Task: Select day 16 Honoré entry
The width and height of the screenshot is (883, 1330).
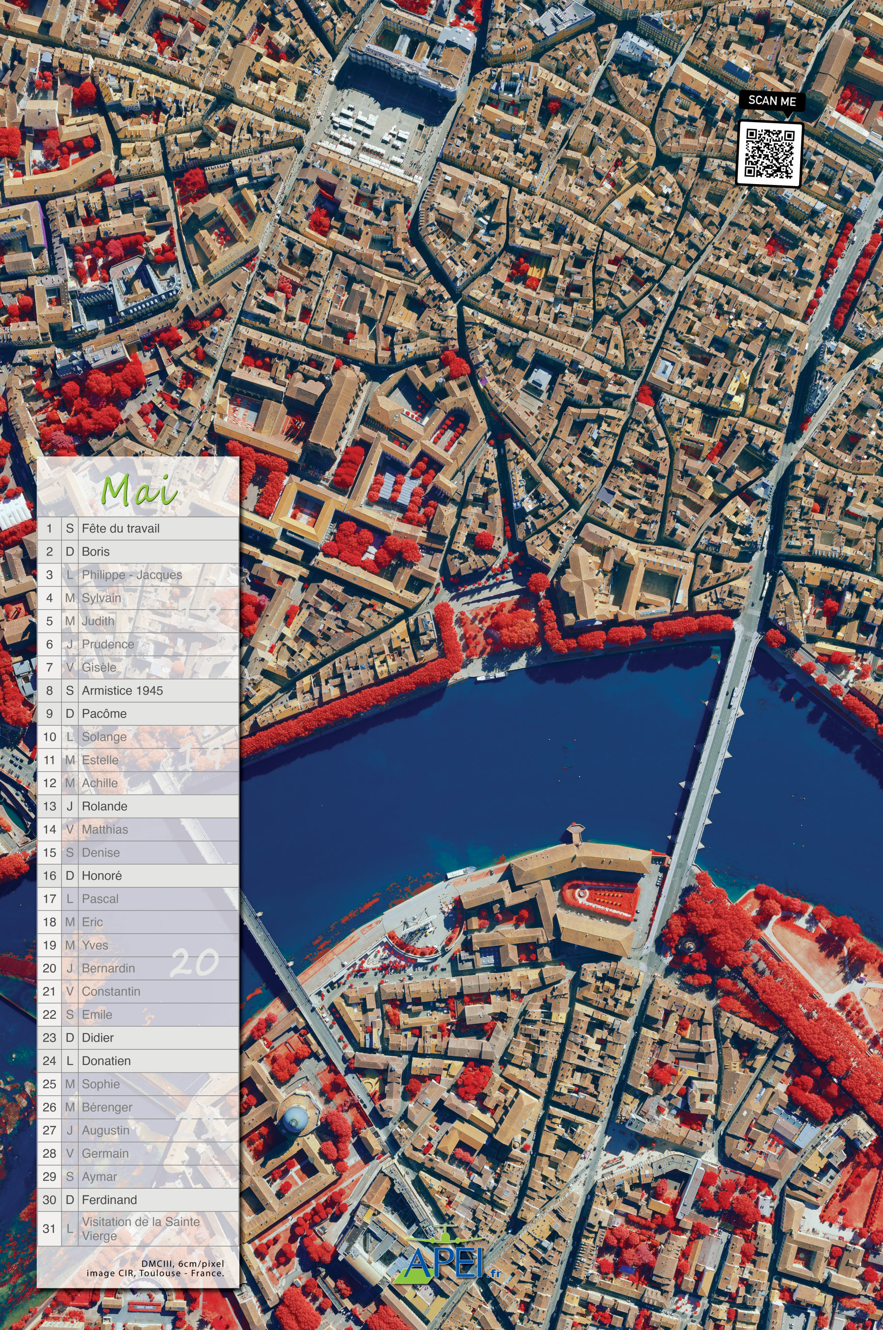Action: tap(138, 876)
